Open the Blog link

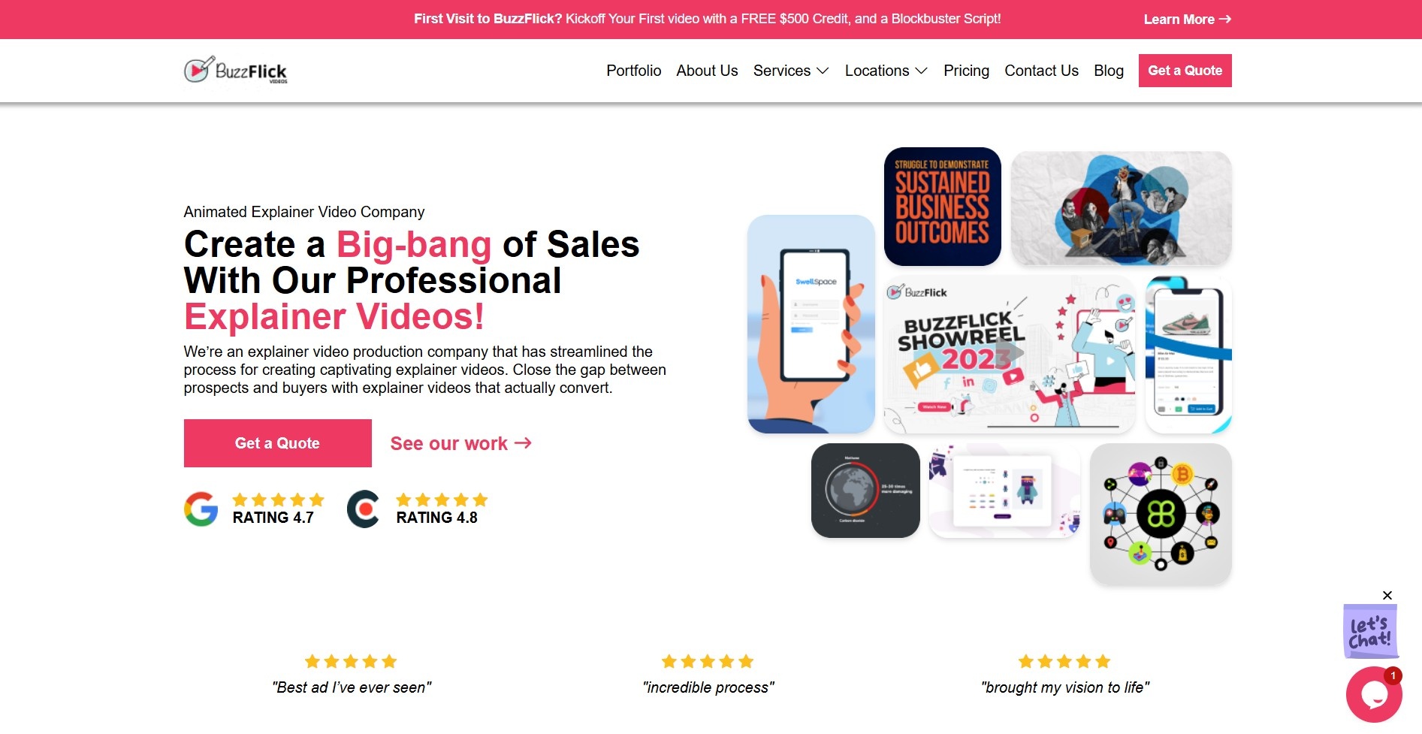pos(1109,71)
